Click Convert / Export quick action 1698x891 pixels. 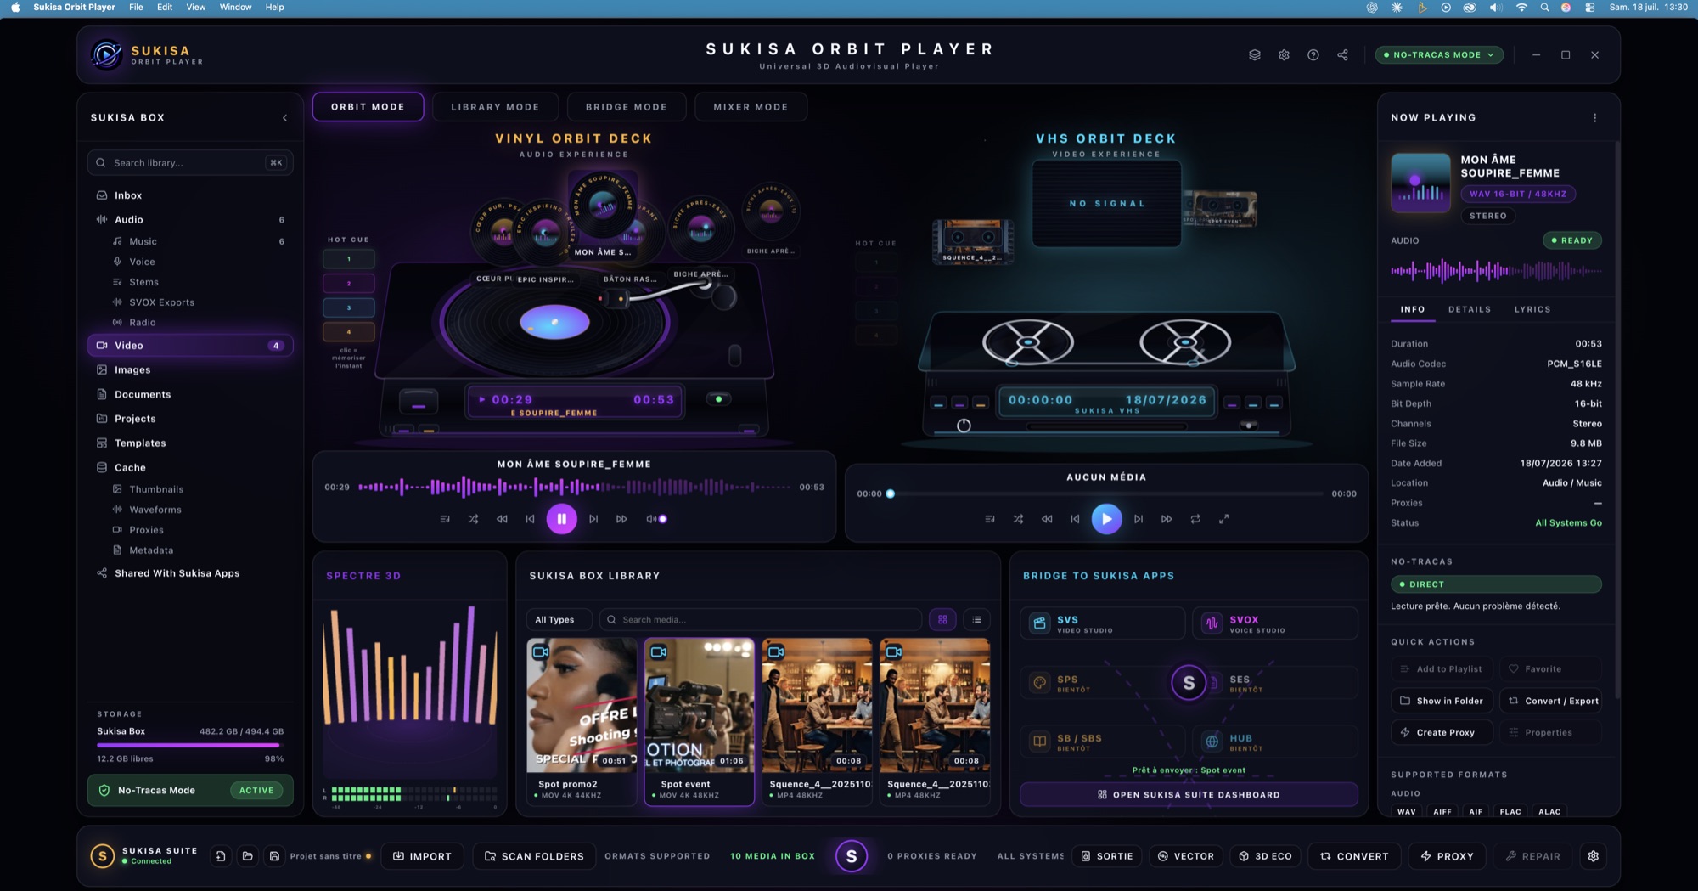click(x=1551, y=701)
